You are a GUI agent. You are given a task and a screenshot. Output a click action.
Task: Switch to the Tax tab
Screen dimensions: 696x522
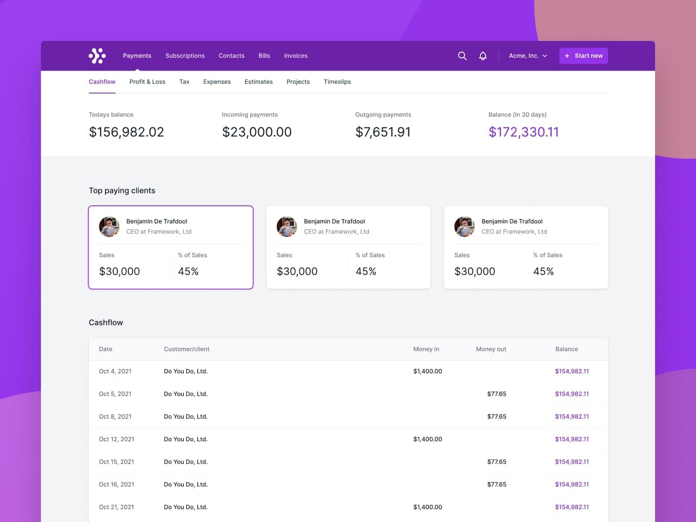click(x=184, y=82)
